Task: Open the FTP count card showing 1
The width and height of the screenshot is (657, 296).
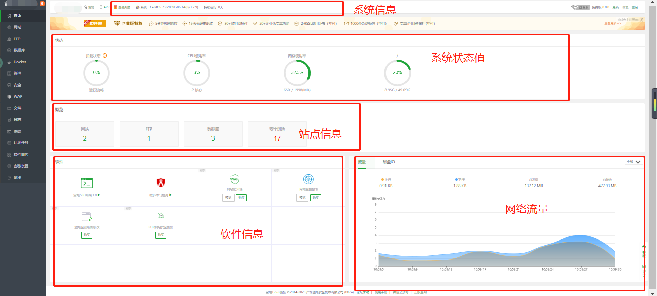Action: click(149, 134)
